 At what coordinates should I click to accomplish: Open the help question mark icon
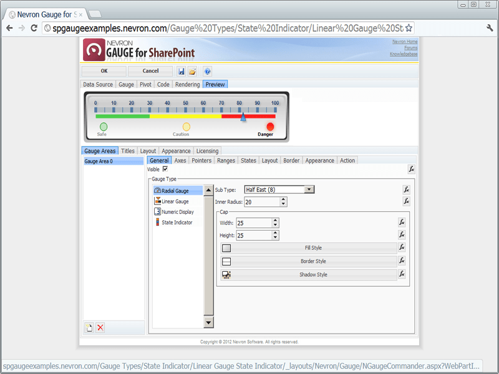(207, 72)
